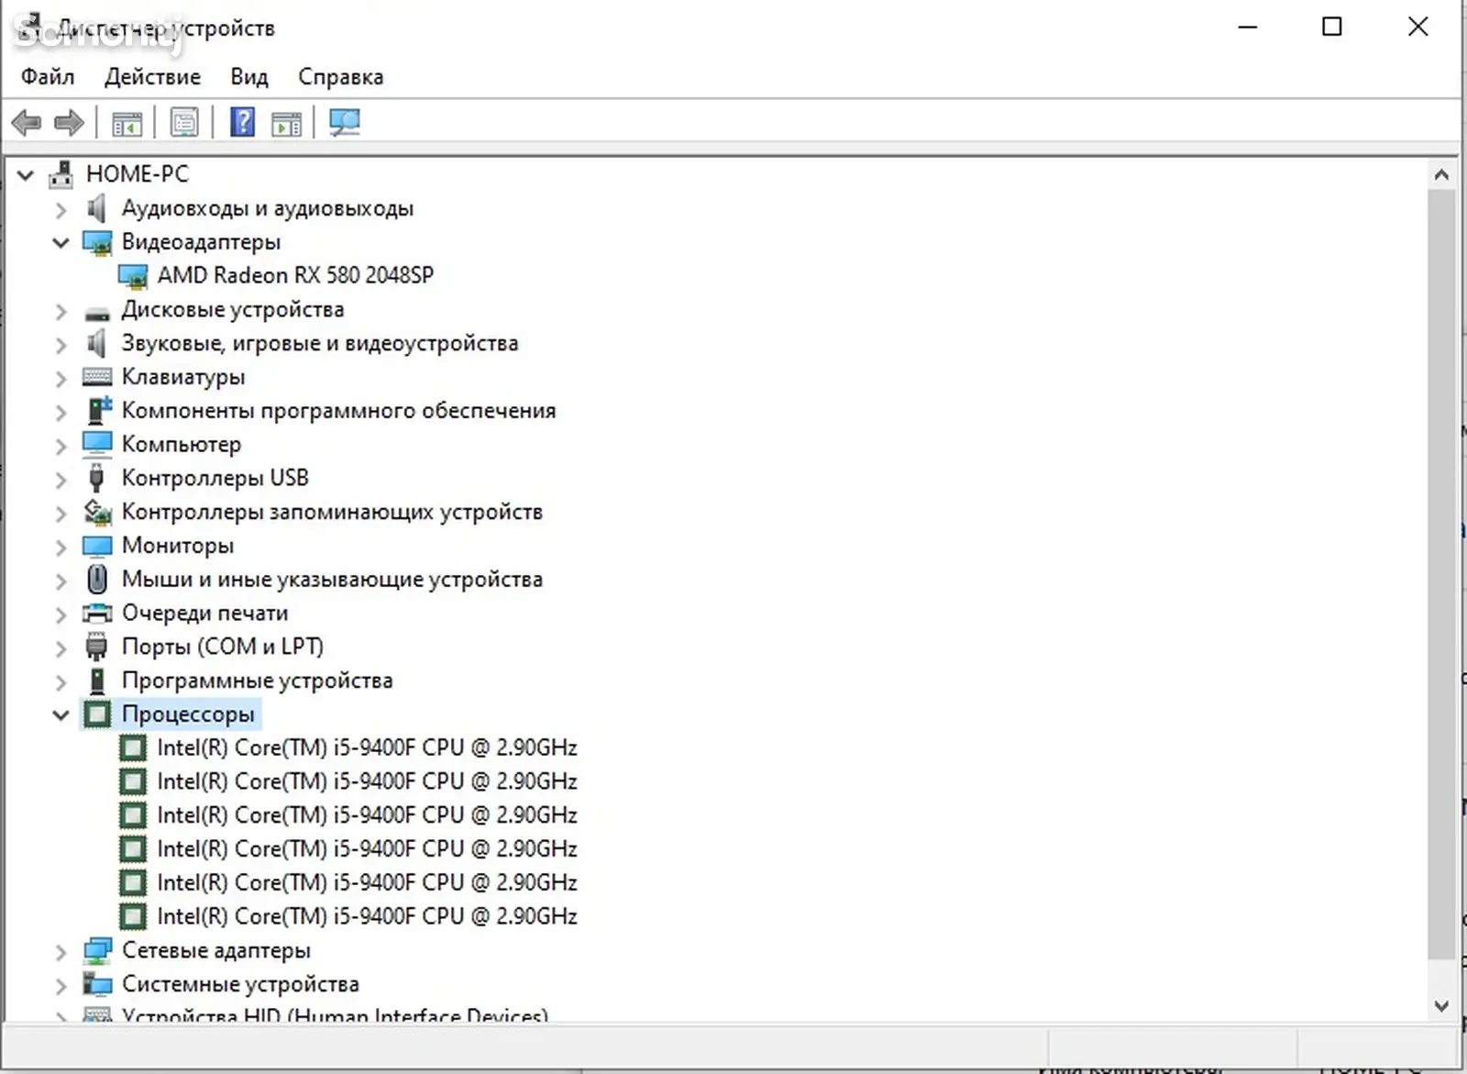Select Звуковые, игровые и видеоустройства label
1467x1074 pixels.
coord(320,343)
